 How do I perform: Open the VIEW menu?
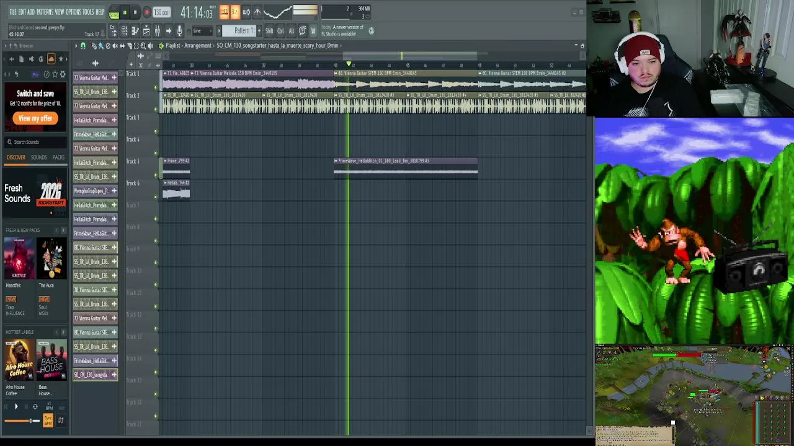60,12
